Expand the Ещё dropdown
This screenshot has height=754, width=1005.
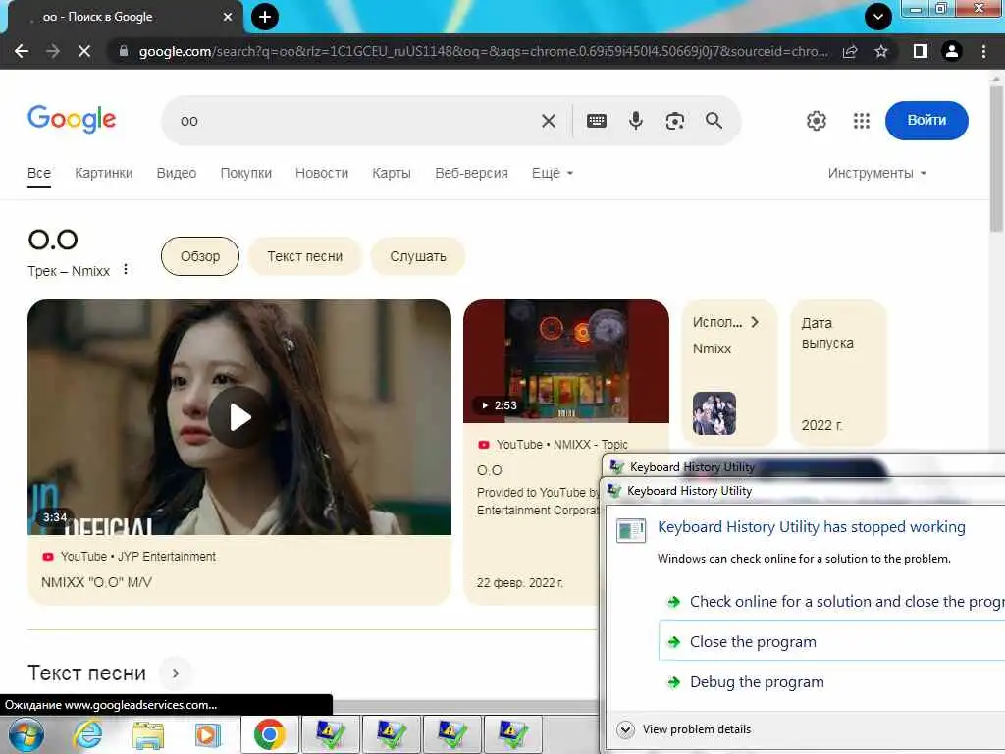point(552,173)
